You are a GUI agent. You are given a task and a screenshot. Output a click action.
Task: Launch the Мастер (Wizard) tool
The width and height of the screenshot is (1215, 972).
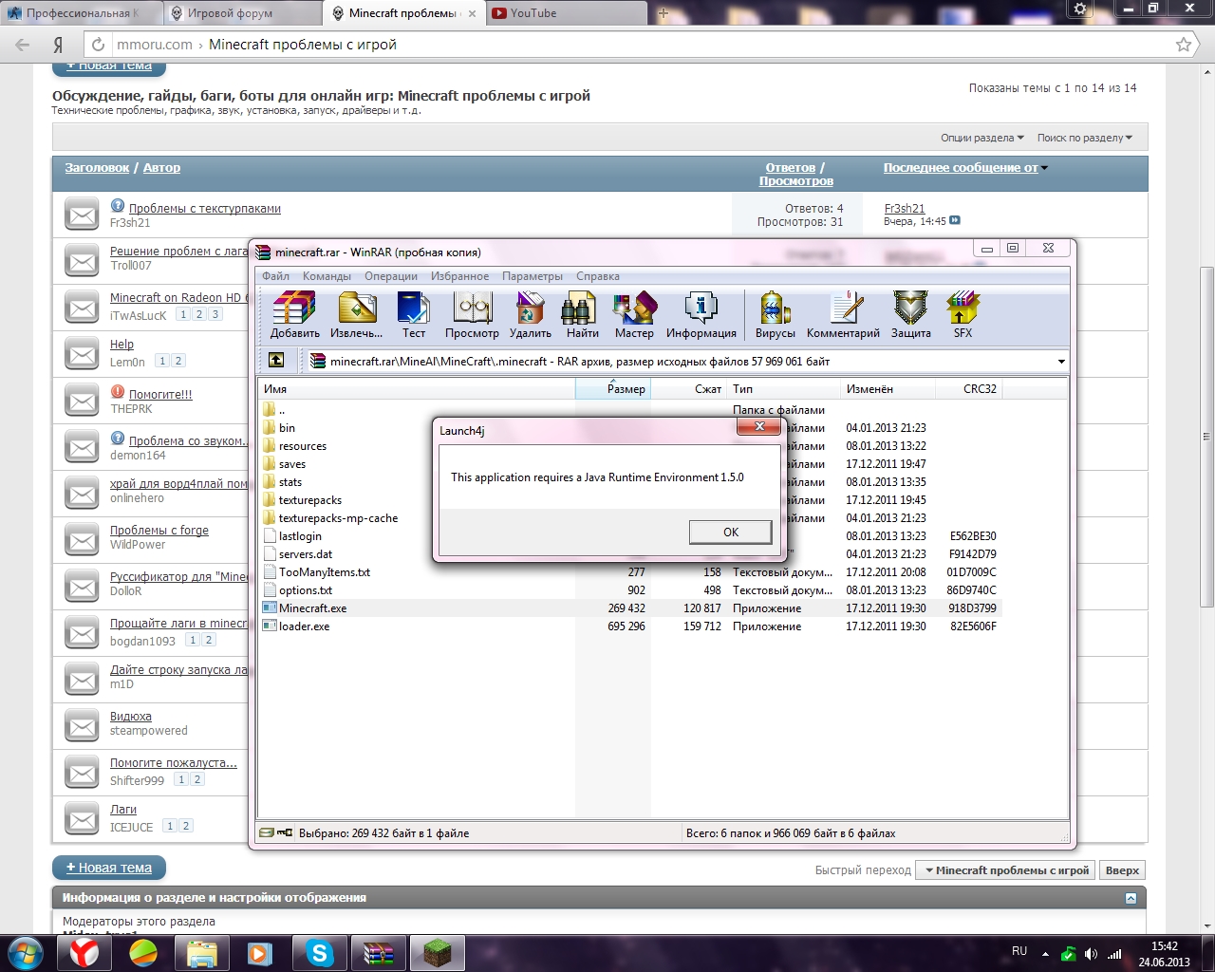pos(634,314)
